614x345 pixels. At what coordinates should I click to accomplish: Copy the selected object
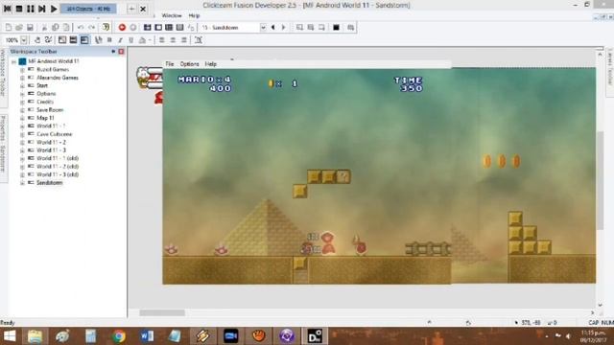click(x=56, y=28)
